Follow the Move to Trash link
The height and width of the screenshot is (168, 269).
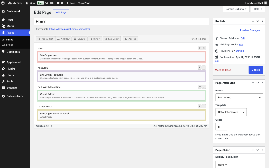(x=223, y=70)
